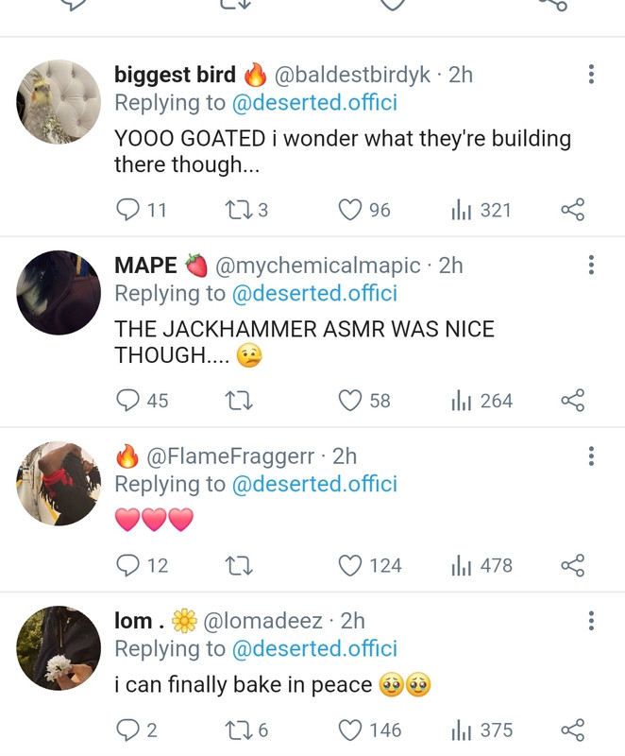Share the FlameFraggerr reply

click(x=572, y=565)
